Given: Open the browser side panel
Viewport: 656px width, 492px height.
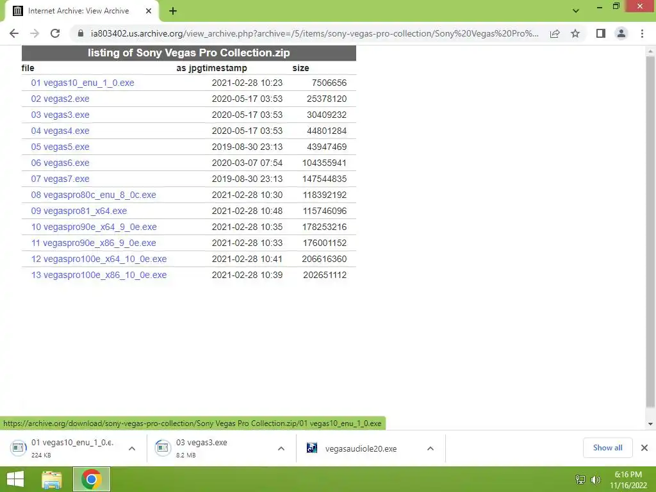Looking at the screenshot, I should 601,33.
